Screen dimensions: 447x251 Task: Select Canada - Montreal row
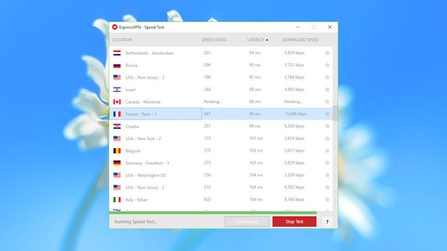221,102
